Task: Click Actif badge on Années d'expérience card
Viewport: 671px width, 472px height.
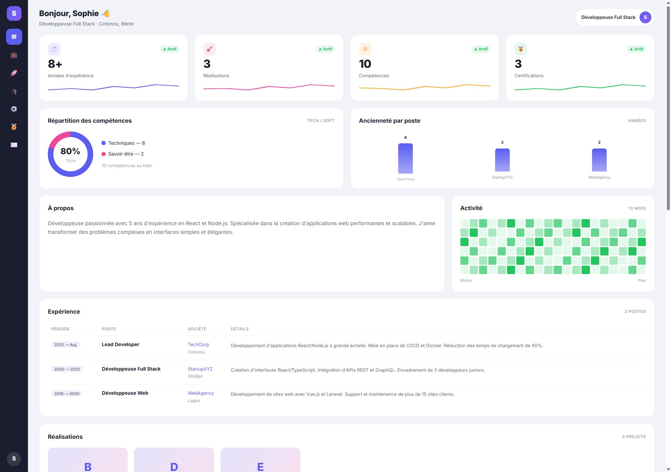Action: pyautogui.click(x=169, y=49)
